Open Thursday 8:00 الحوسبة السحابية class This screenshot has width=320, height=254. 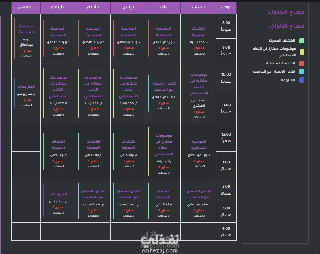26,39
